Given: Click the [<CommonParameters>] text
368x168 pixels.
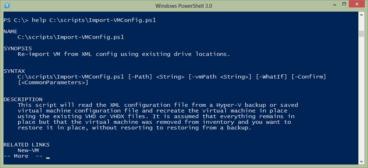Looking at the screenshot, I should click(x=53, y=83).
